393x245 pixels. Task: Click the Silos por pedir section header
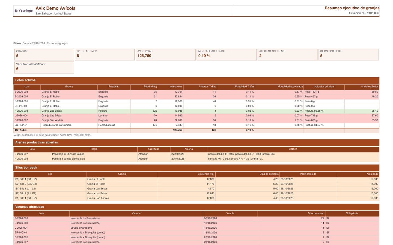pos(196,168)
